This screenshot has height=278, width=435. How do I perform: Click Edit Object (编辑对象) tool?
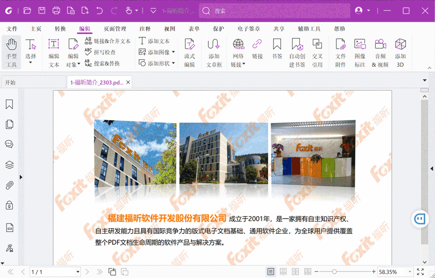[73, 53]
